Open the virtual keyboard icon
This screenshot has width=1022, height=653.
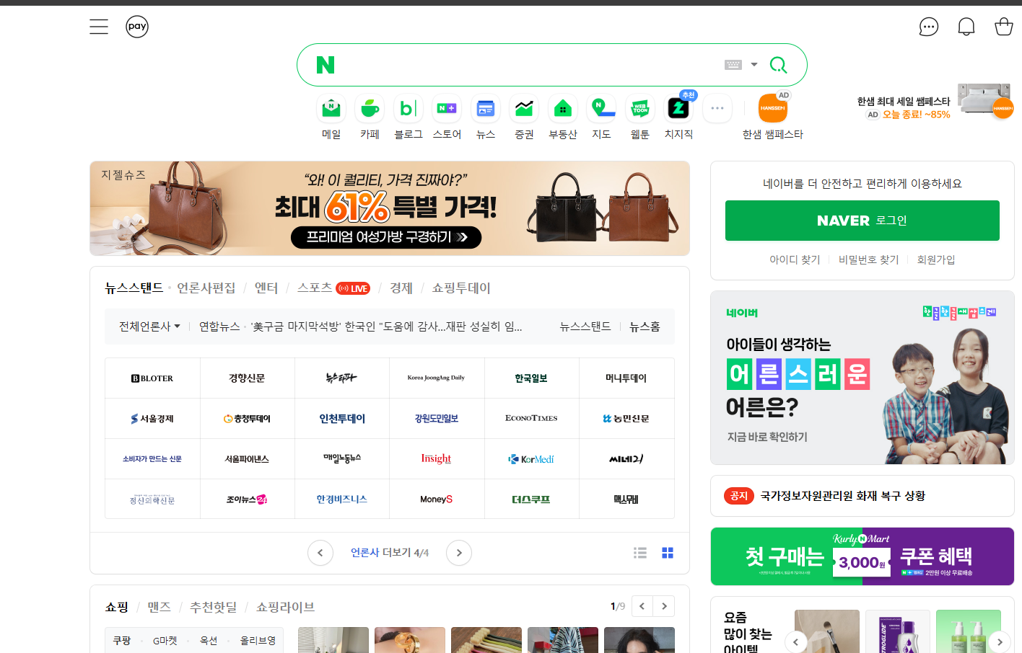[733, 65]
